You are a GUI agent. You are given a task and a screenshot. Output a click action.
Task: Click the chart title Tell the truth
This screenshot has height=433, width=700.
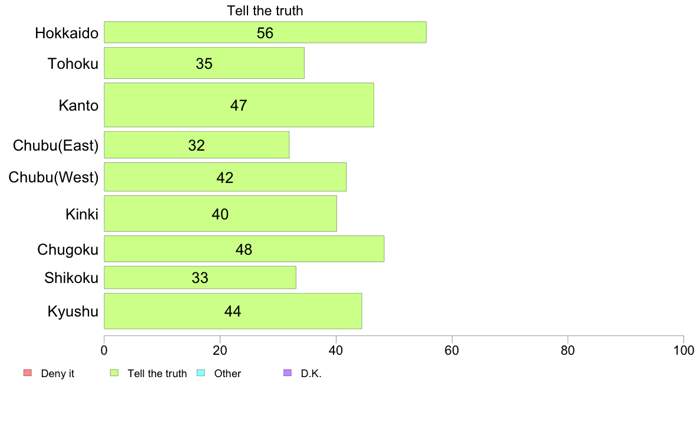tap(265, 11)
